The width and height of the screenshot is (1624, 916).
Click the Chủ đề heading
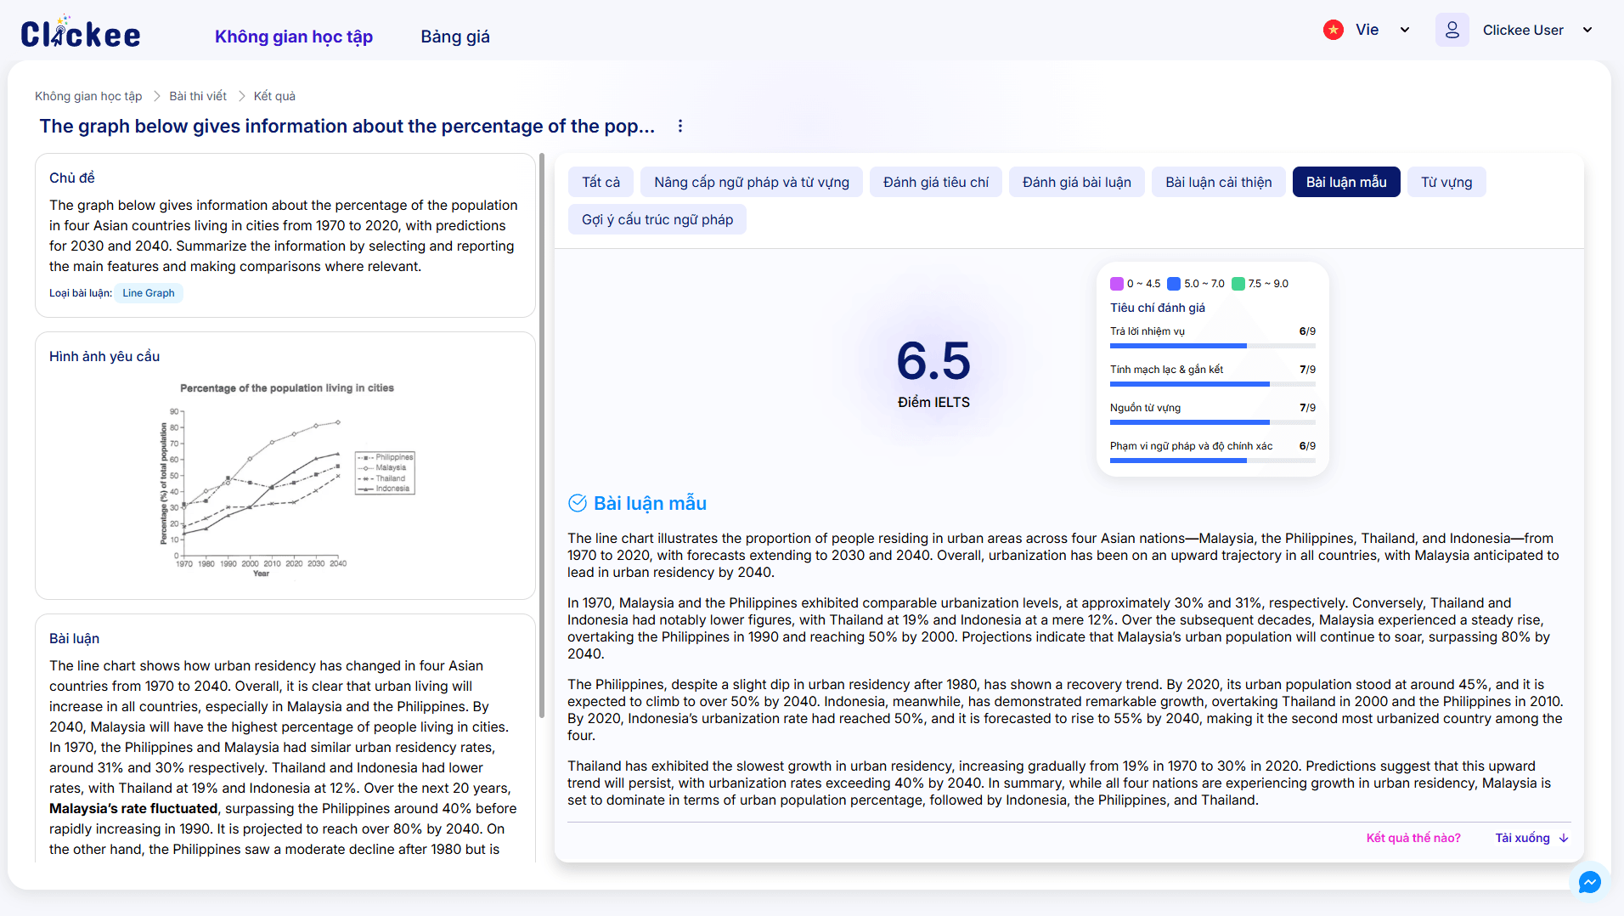(x=72, y=178)
